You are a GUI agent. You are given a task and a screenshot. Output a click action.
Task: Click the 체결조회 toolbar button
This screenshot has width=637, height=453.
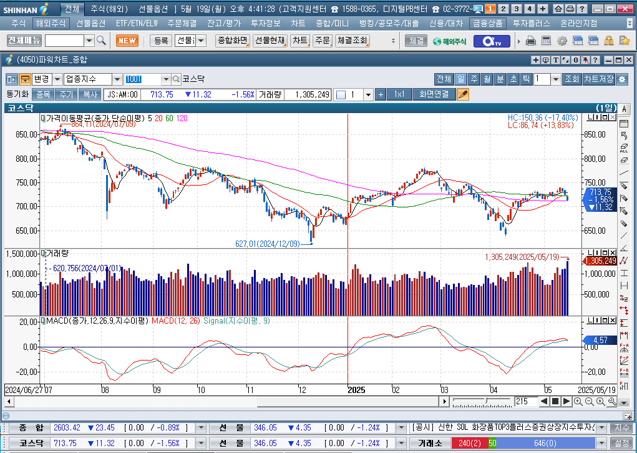click(353, 41)
